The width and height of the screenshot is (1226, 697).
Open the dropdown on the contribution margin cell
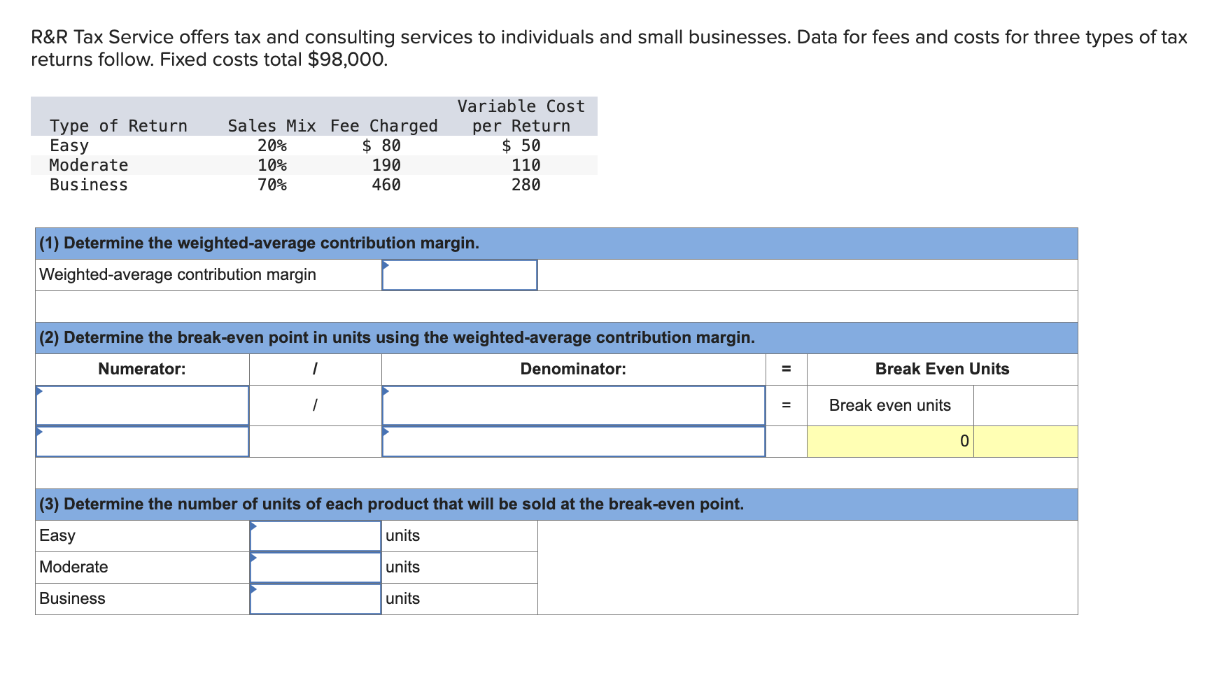point(386,265)
